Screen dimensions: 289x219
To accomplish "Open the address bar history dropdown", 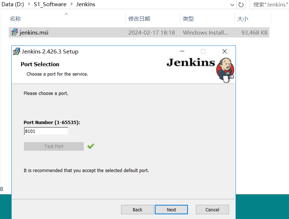I will point(232,5).
